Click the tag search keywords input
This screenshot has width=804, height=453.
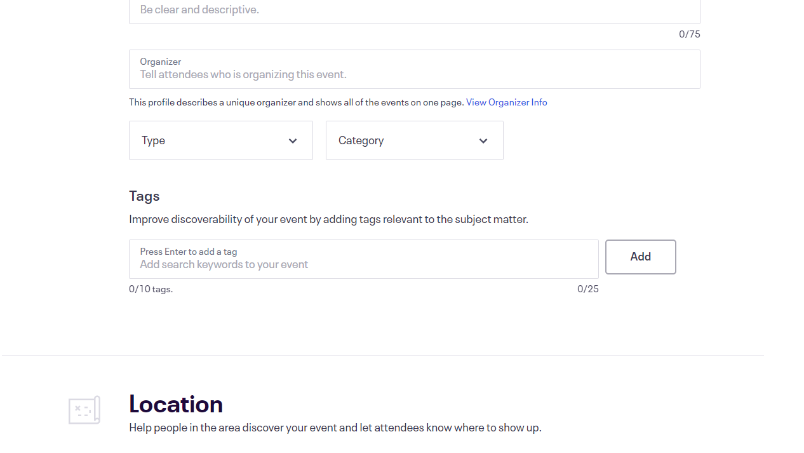click(x=363, y=264)
